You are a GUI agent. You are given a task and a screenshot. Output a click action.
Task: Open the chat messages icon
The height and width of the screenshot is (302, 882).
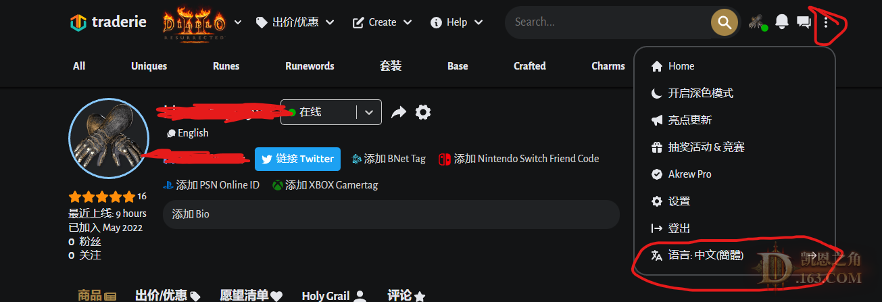tap(804, 22)
